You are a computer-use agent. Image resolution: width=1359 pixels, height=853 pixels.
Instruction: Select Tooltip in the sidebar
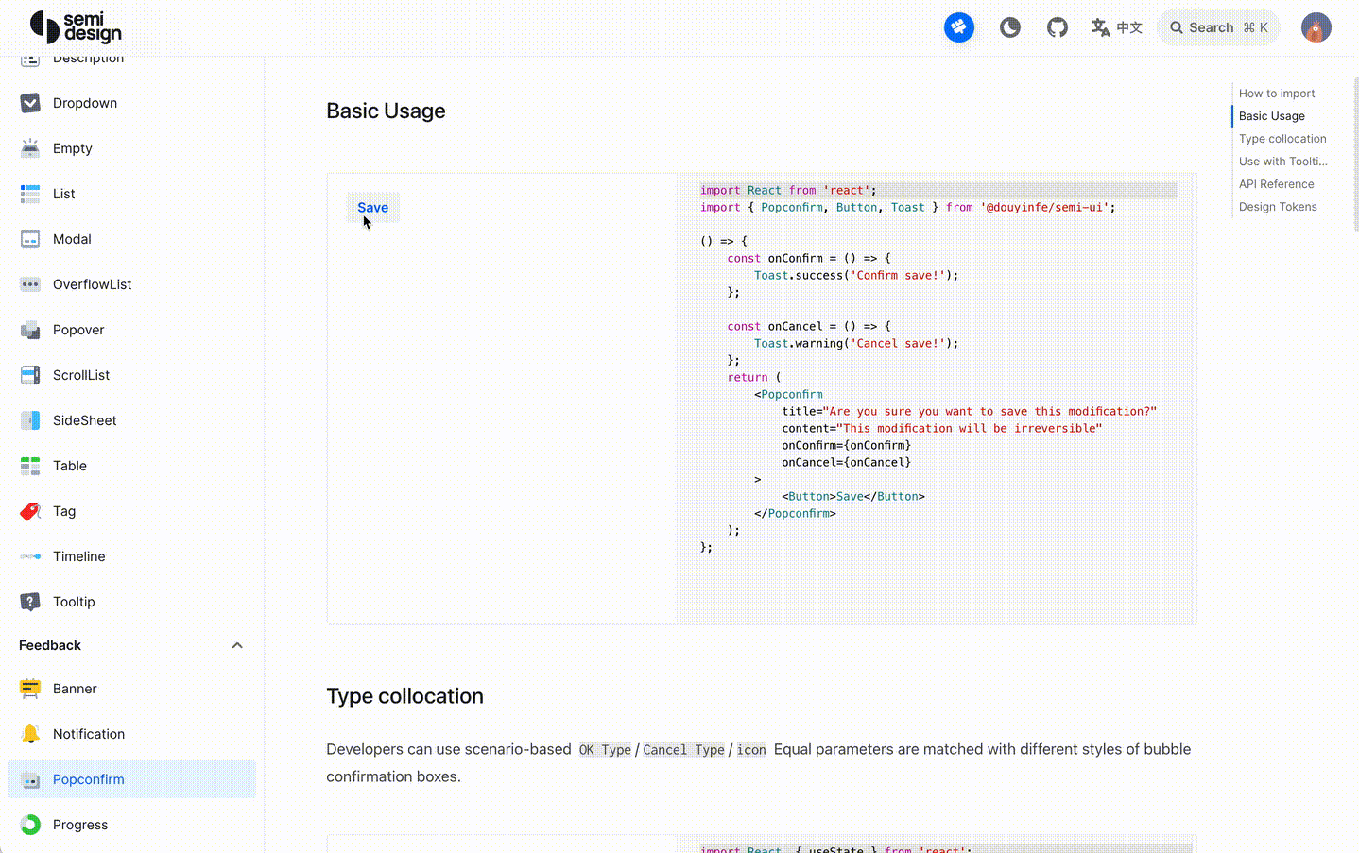pyautogui.click(x=74, y=602)
